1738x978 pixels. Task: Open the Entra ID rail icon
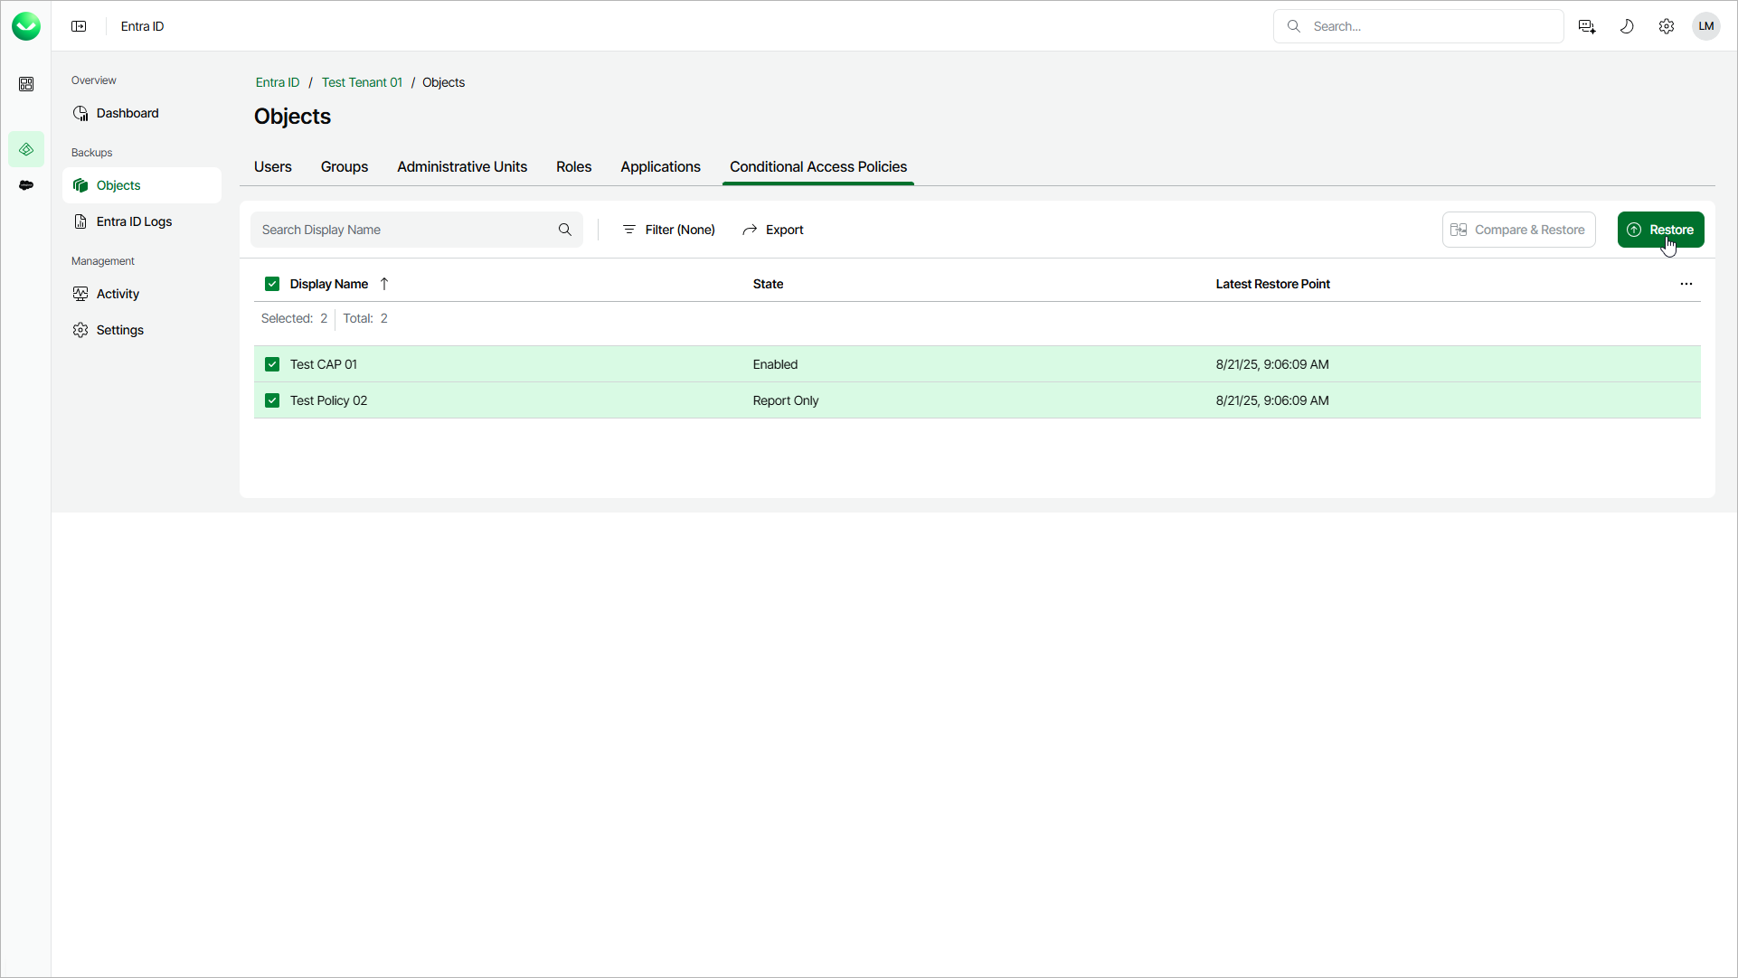pos(26,149)
